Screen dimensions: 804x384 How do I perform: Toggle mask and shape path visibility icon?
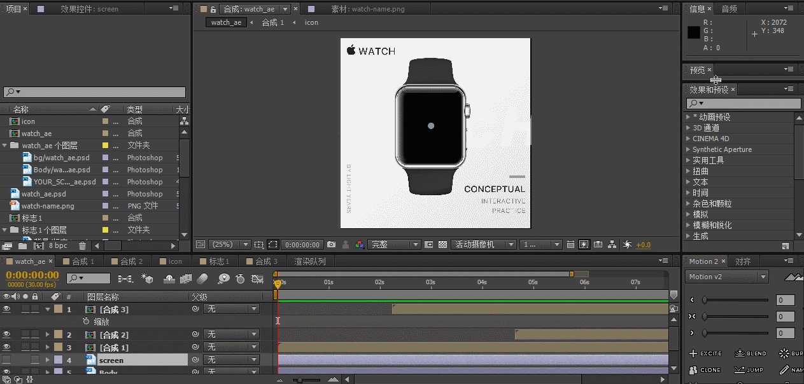(272, 244)
